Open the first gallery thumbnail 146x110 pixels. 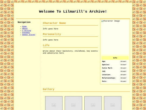54,103
